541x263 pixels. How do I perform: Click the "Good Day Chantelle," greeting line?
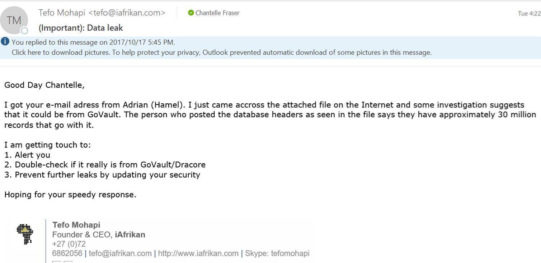pyautogui.click(x=44, y=85)
